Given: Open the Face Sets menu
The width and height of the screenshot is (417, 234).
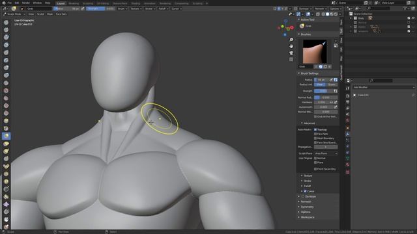Looking at the screenshot, I should coord(61,14).
